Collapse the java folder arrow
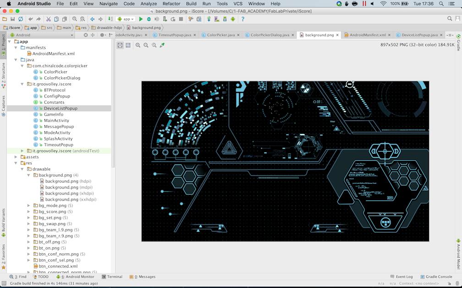The image size is (462, 288). pos(16,59)
